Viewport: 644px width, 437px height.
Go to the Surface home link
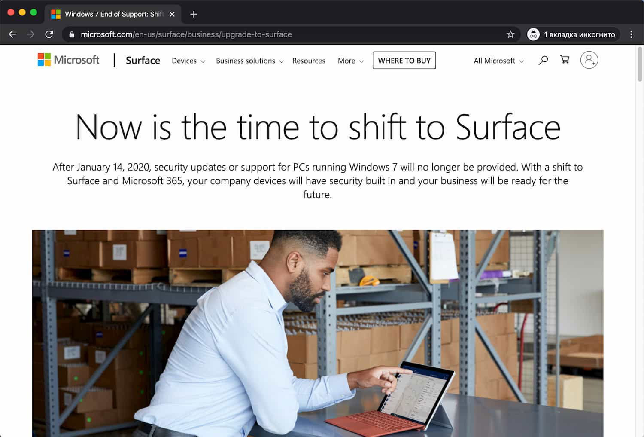click(x=143, y=60)
